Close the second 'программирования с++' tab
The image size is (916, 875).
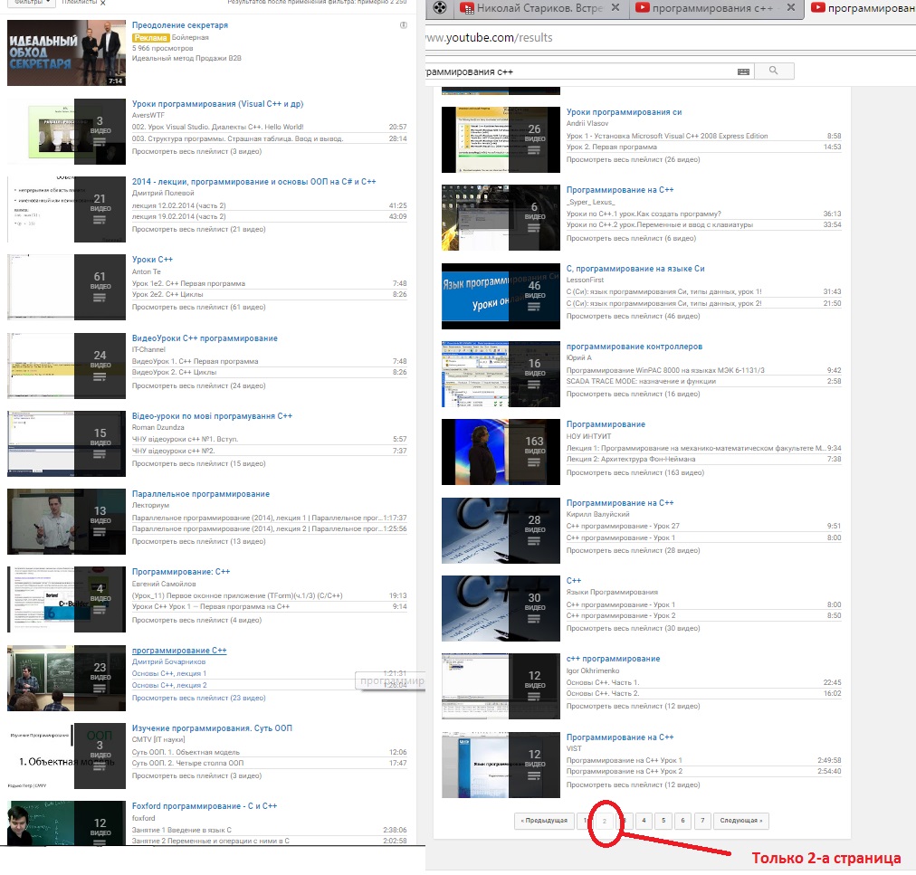(790, 7)
